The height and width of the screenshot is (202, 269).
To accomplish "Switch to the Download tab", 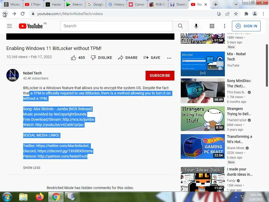I will 178,4.
